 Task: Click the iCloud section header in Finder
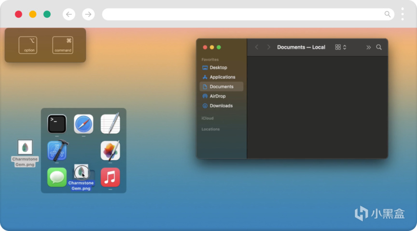(208, 118)
